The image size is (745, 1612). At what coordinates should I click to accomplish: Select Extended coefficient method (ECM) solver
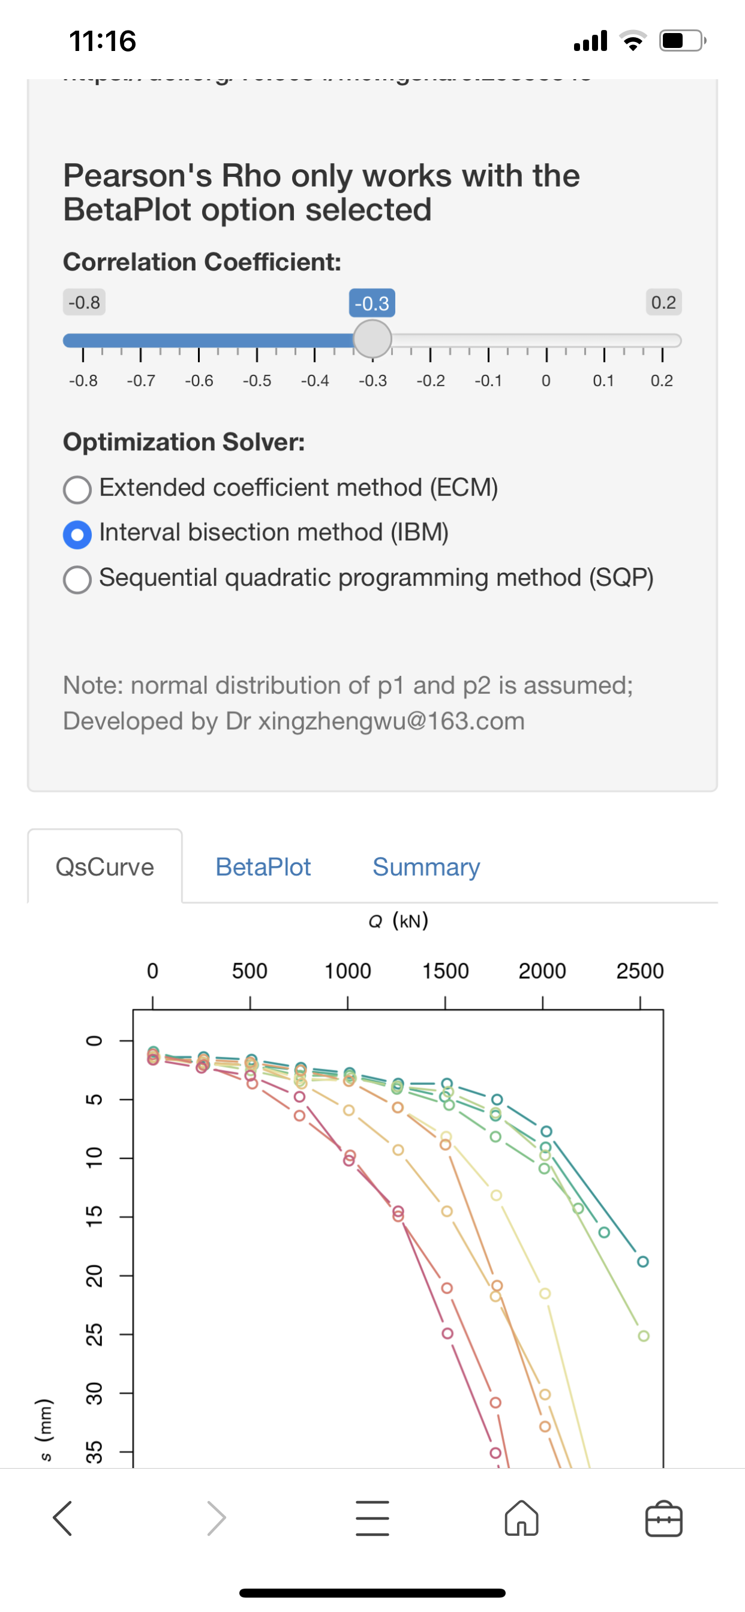pos(77,489)
